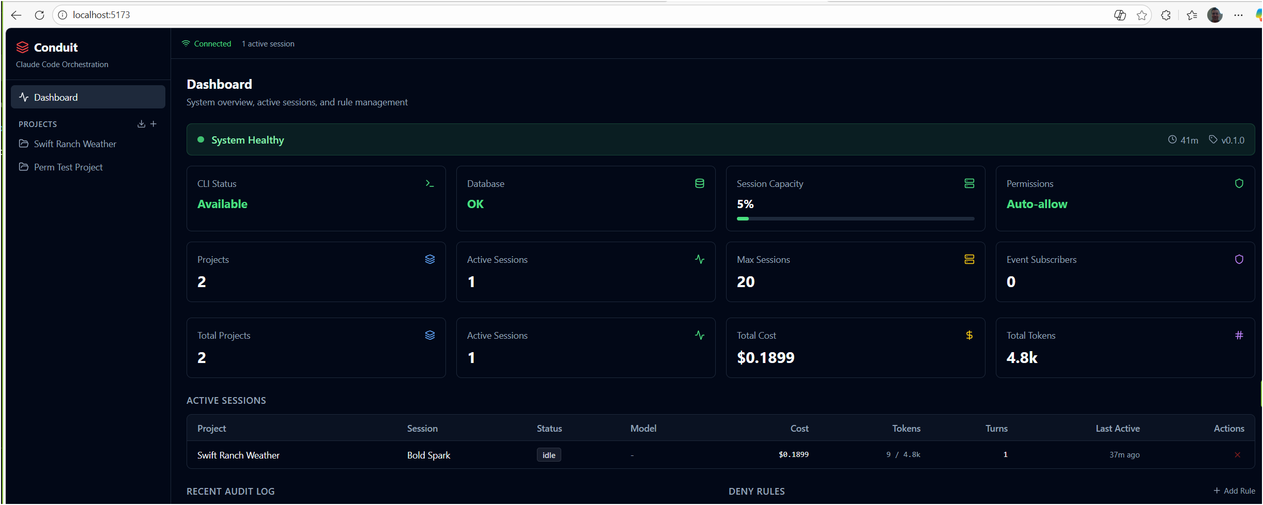Click the Permissions shield icon

pos(1239,183)
